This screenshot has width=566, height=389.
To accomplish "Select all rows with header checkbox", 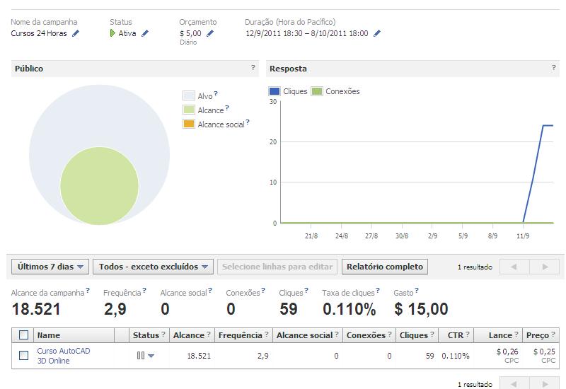I will point(23,335).
